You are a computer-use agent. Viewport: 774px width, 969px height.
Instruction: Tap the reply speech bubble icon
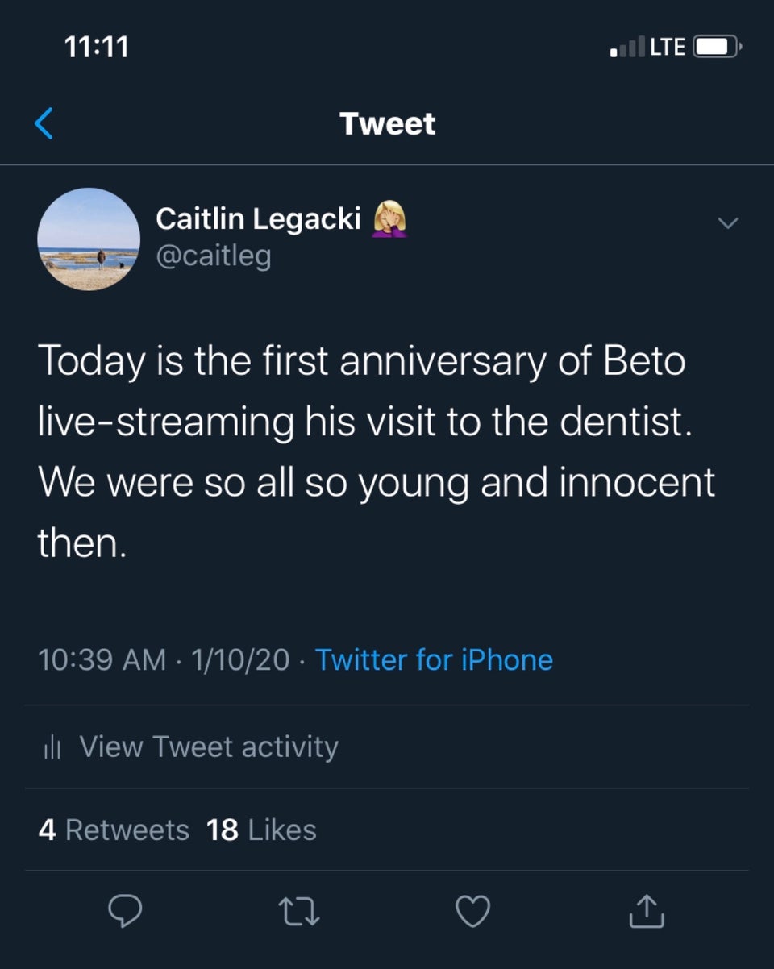pyautogui.click(x=125, y=912)
